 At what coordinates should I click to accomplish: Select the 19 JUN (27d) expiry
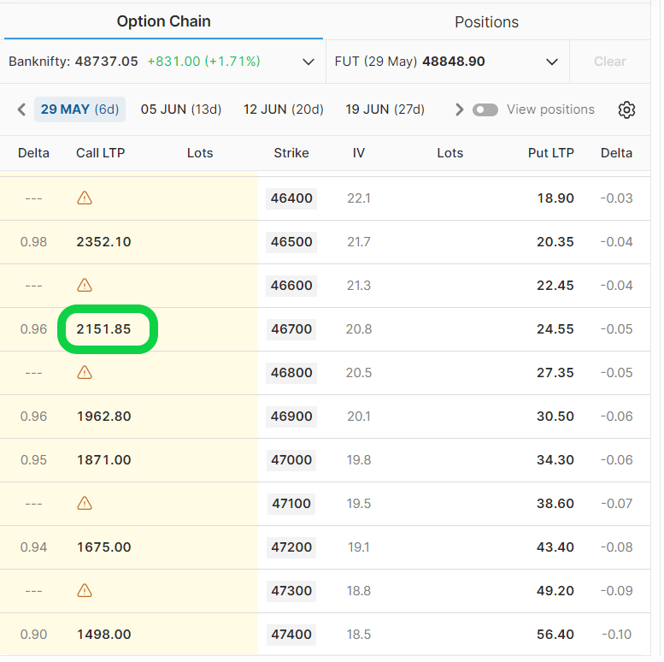pyautogui.click(x=385, y=109)
